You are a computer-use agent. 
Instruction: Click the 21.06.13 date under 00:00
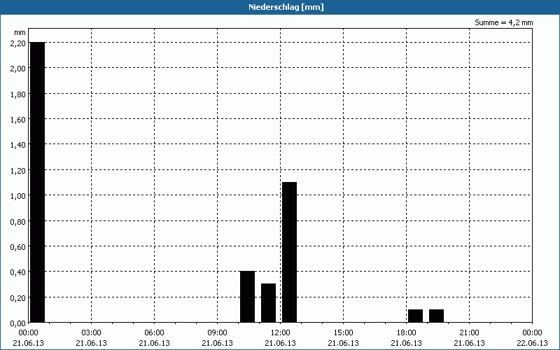coord(28,343)
